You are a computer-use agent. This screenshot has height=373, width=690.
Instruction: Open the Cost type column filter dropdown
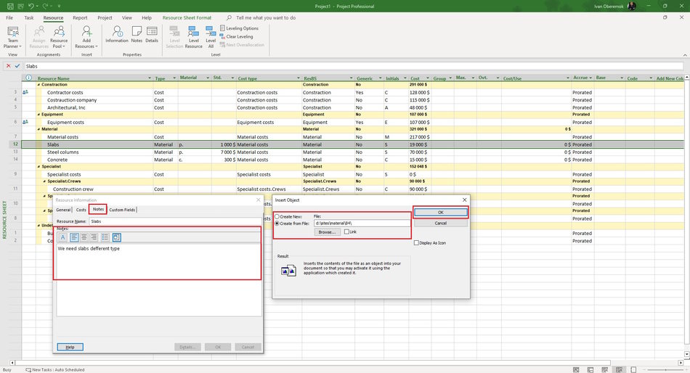(x=299, y=78)
